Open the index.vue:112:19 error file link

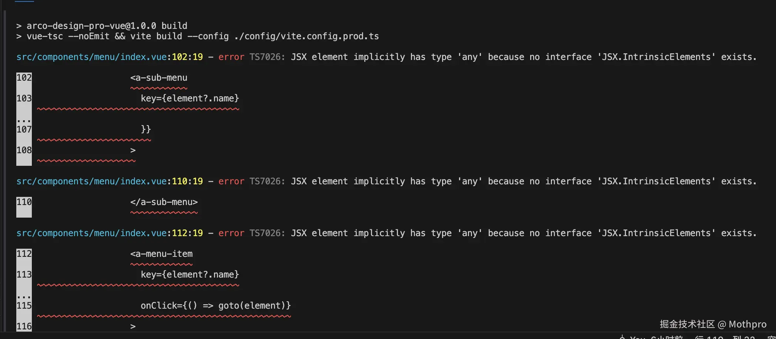click(x=109, y=233)
